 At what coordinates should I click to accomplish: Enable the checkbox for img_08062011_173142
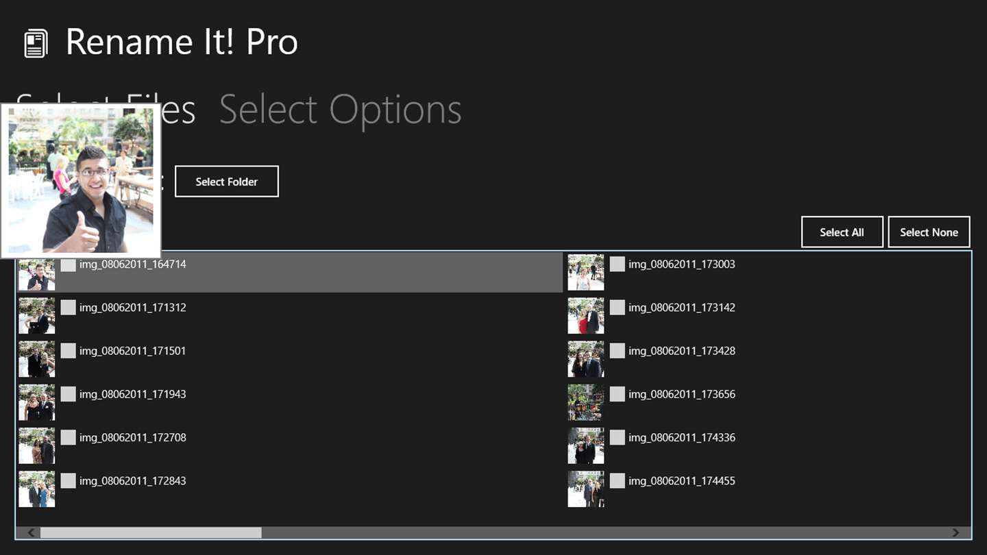pyautogui.click(x=618, y=308)
